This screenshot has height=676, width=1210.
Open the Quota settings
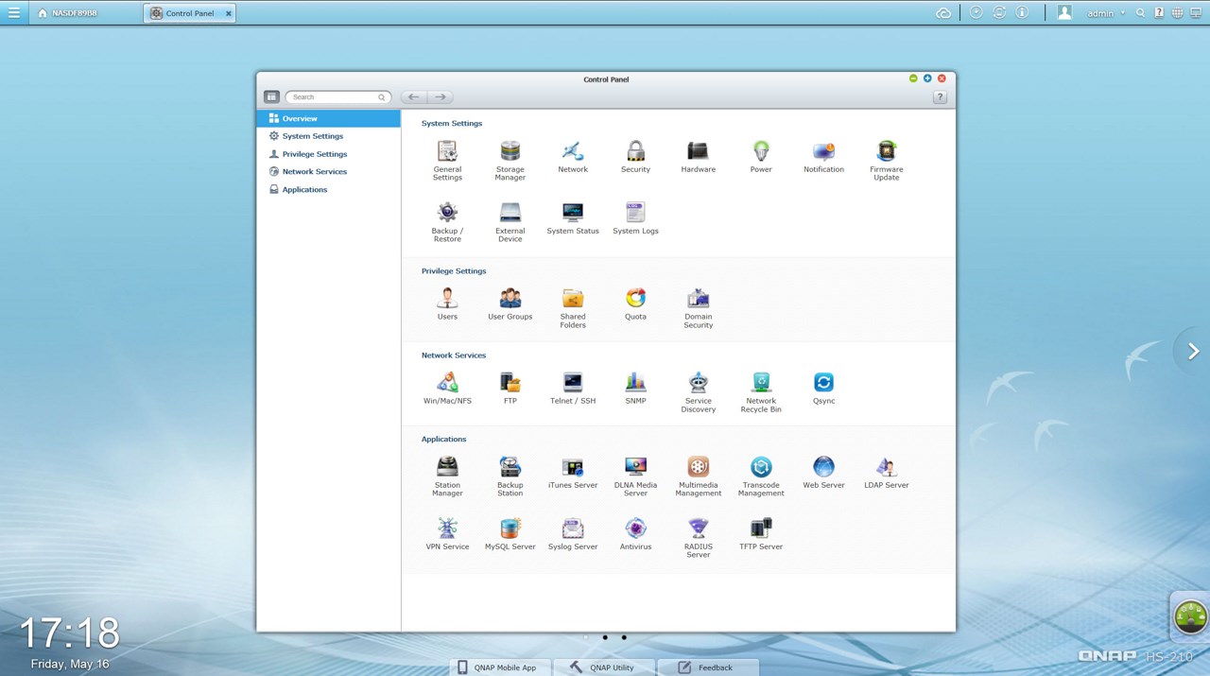click(x=635, y=303)
